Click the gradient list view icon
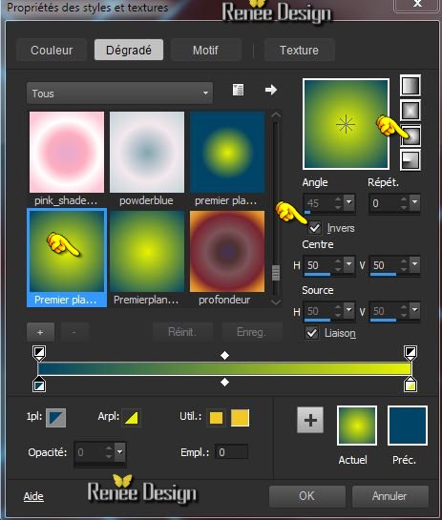This screenshot has height=520, width=442. (238, 90)
